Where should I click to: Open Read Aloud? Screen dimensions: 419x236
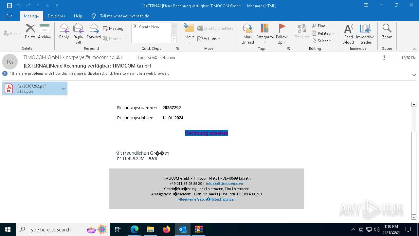tap(349, 34)
